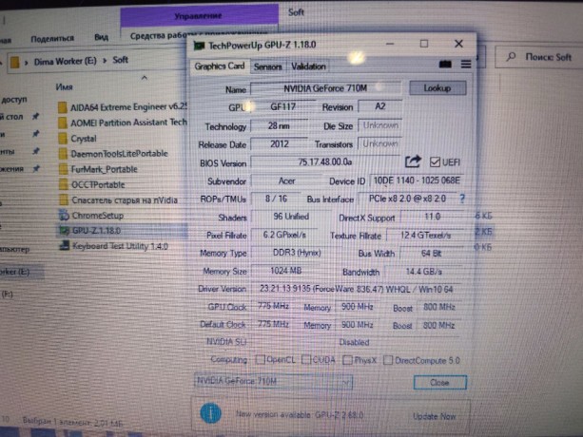Image resolution: width=583 pixels, height=437 pixels.
Task: Click the chevron before Dima Worker (E:)
Action: pyautogui.click(x=27, y=63)
